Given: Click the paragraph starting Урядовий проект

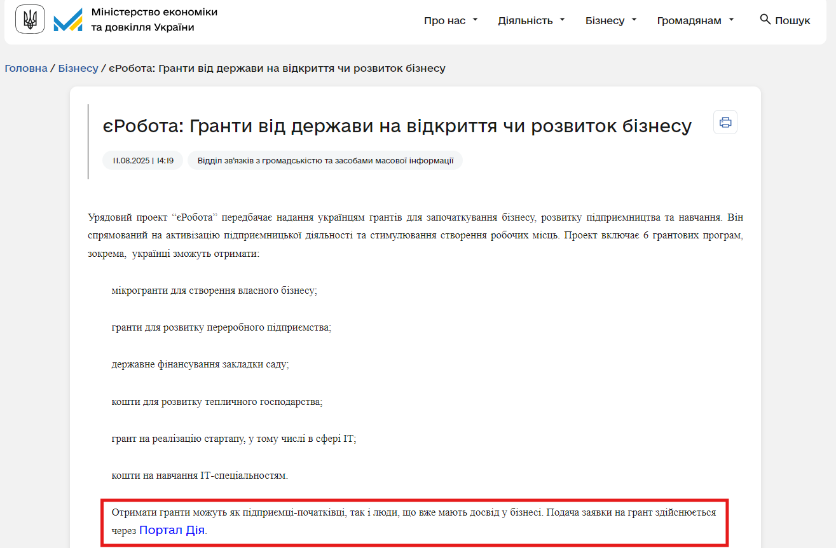Looking at the screenshot, I should [x=416, y=235].
